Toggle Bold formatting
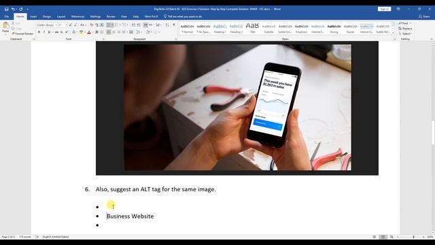435x245 pixels. pyautogui.click(x=39, y=32)
